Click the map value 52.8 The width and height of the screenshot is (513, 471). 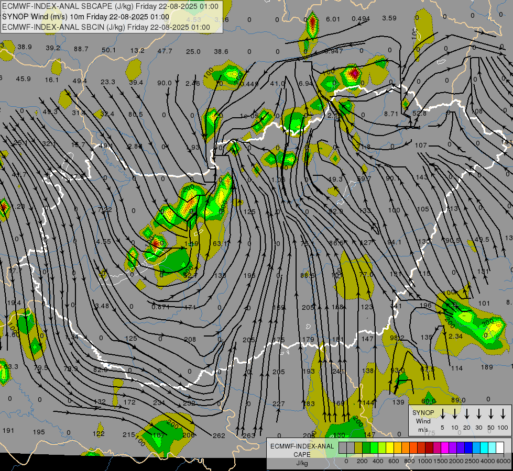click(419, 114)
